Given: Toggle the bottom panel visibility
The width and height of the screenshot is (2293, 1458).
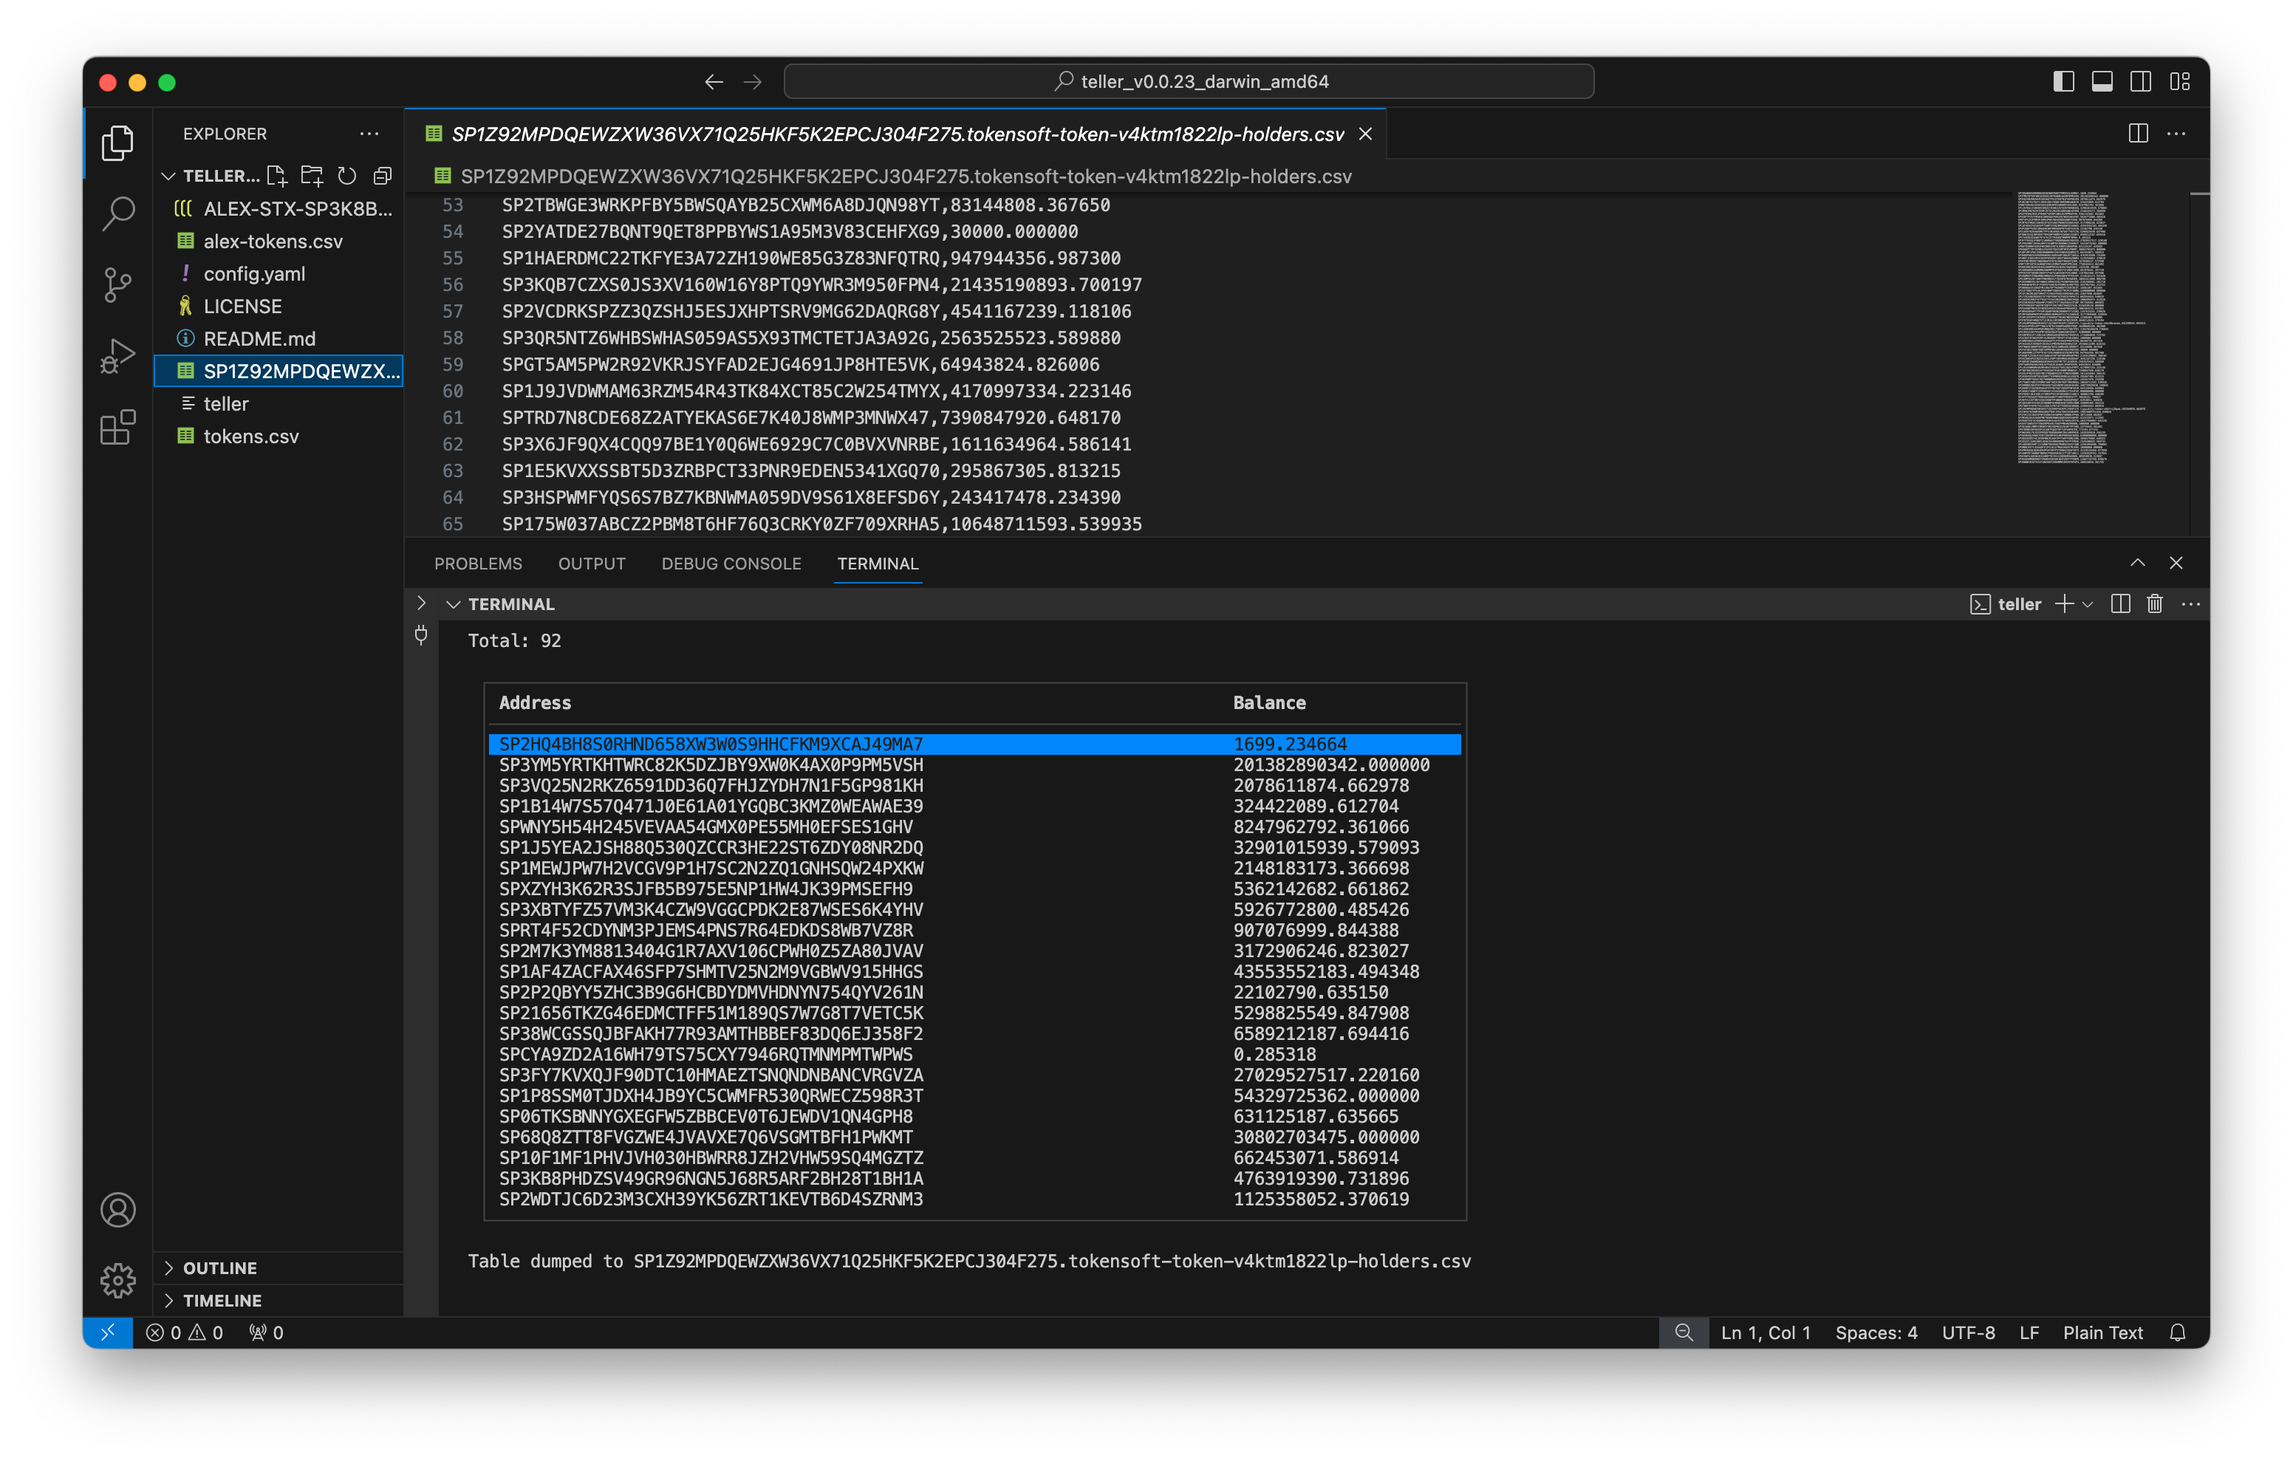Looking at the screenshot, I should point(2102,82).
